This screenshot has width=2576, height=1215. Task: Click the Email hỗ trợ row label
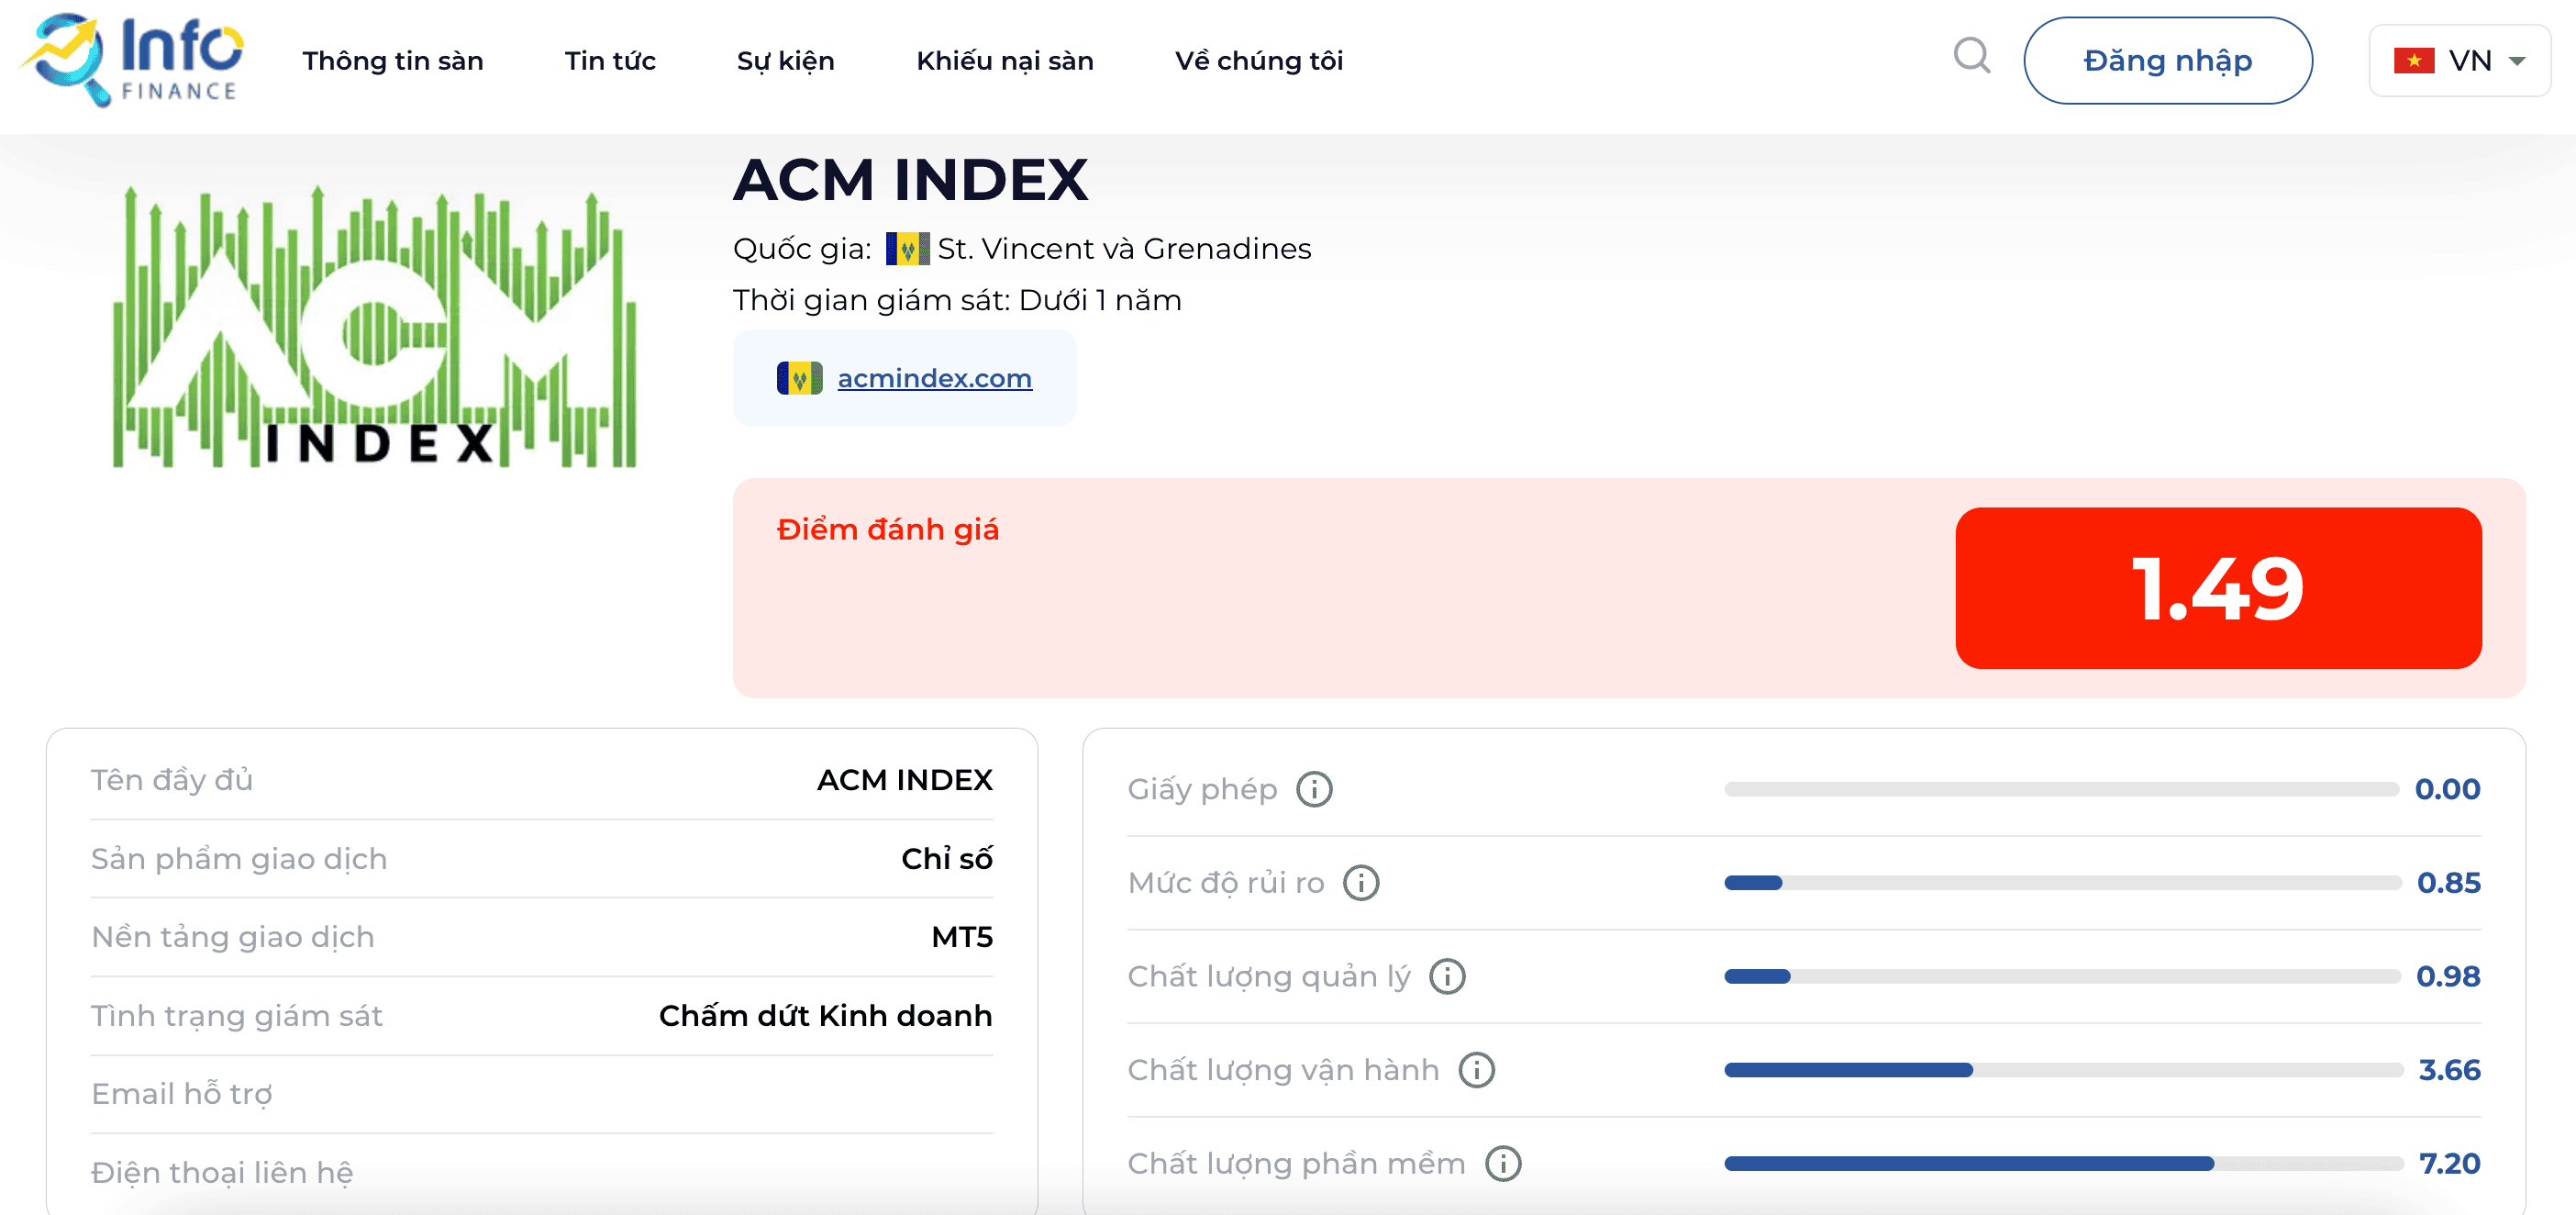[x=181, y=1093]
